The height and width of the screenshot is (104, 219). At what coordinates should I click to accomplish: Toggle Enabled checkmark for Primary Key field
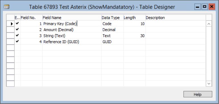coord(17,24)
